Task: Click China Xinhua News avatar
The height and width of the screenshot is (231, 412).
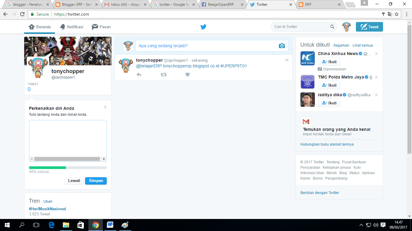Action: pos(308,58)
